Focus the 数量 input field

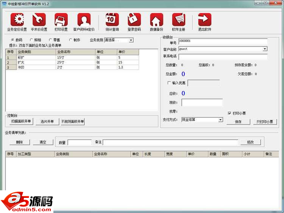point(80,142)
